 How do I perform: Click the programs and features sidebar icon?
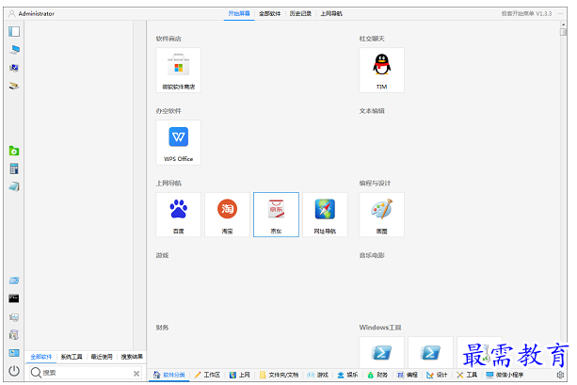point(14,334)
